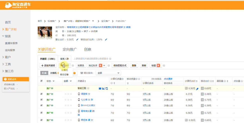Sort by 计算机出价 column arrow

coord(197,81)
